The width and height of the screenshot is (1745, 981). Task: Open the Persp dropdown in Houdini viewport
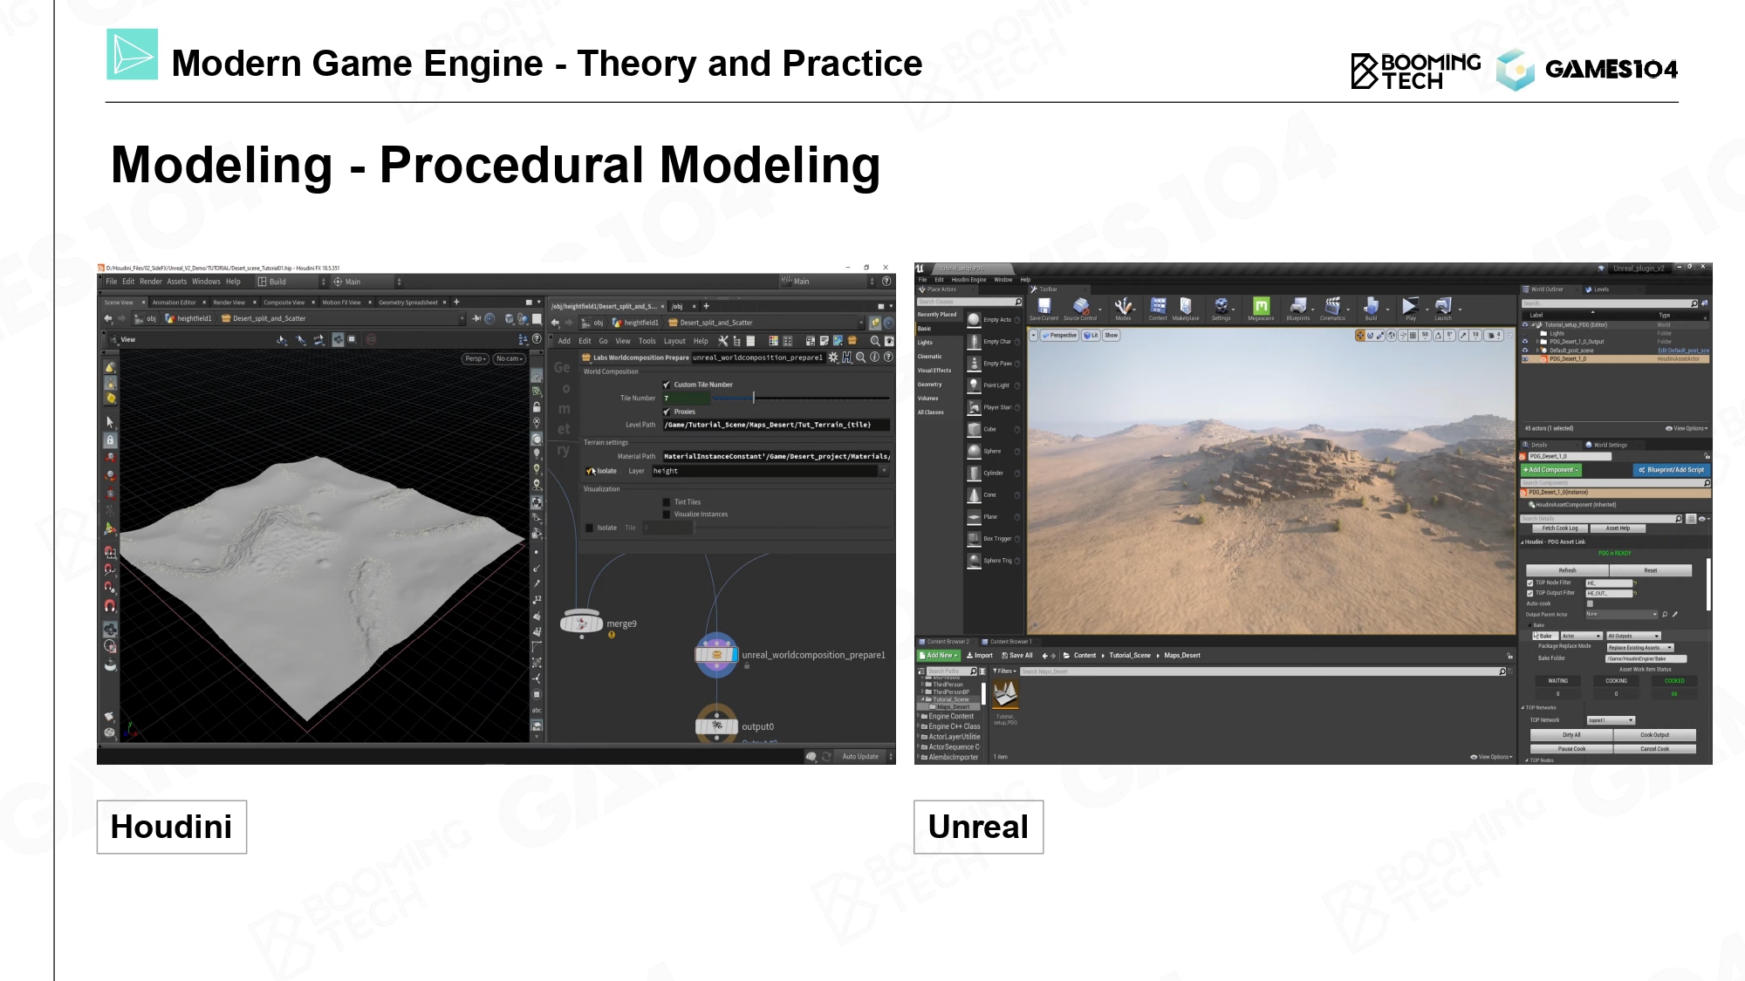(x=476, y=358)
